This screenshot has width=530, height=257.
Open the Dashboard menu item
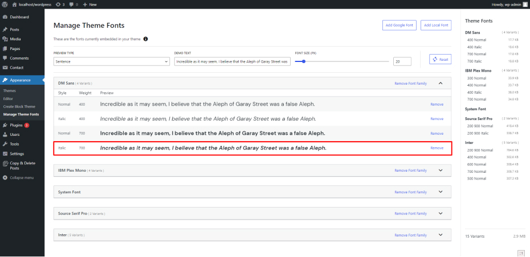pos(19,17)
